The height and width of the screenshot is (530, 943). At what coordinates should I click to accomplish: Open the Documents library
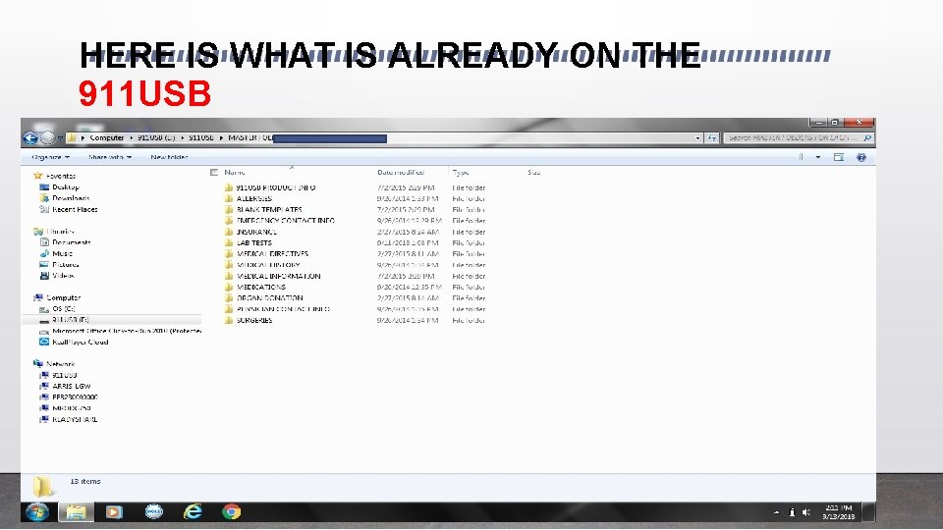(x=71, y=242)
